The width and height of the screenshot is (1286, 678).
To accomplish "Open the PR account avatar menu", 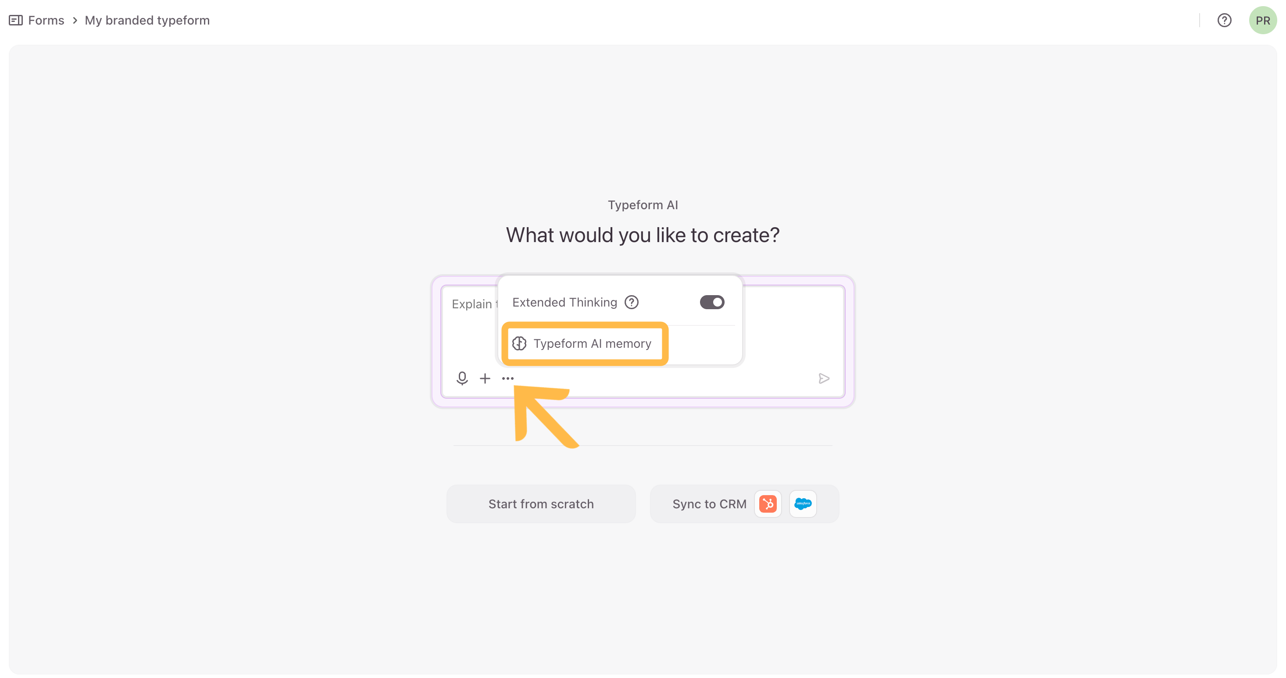I will 1262,21.
